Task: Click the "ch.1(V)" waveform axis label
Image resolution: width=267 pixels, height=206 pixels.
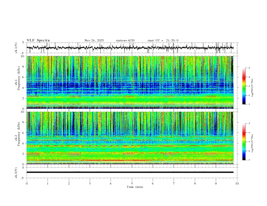Action: point(16,48)
